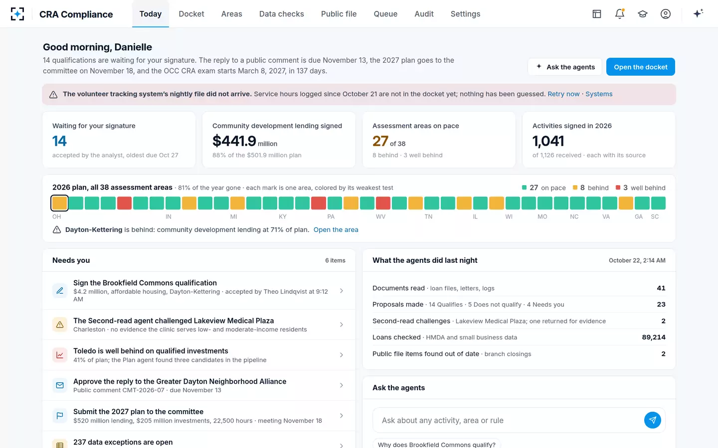Open the Settings tab
This screenshot has height=448, width=718.
tap(466, 14)
